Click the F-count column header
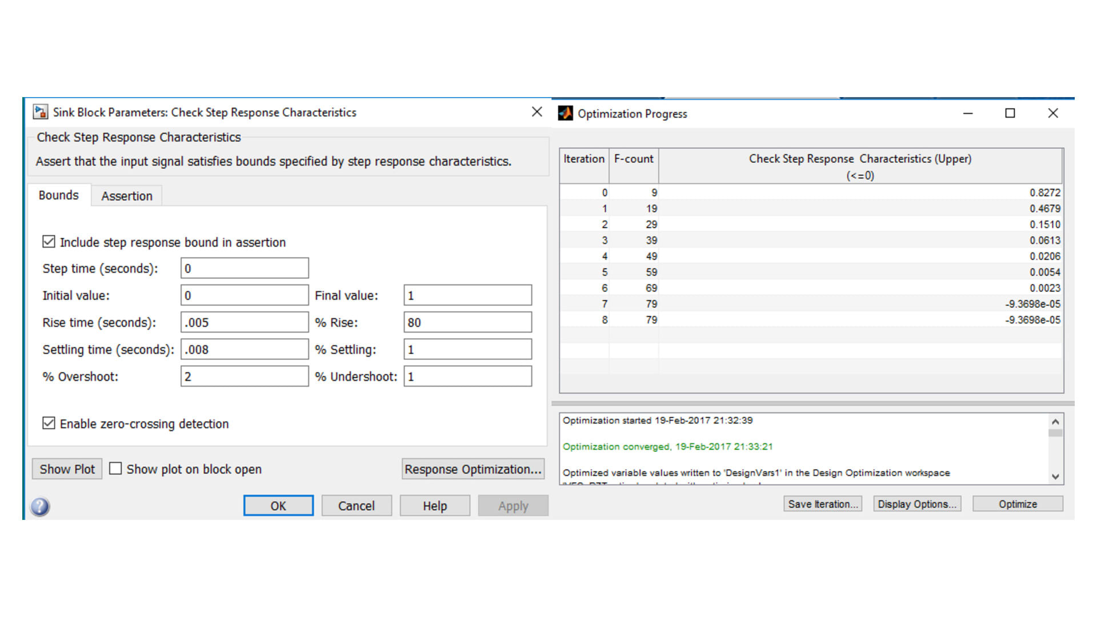 coord(634,166)
